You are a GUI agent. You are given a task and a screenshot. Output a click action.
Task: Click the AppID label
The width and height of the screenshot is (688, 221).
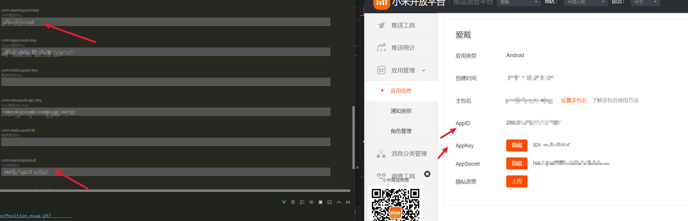point(463,123)
